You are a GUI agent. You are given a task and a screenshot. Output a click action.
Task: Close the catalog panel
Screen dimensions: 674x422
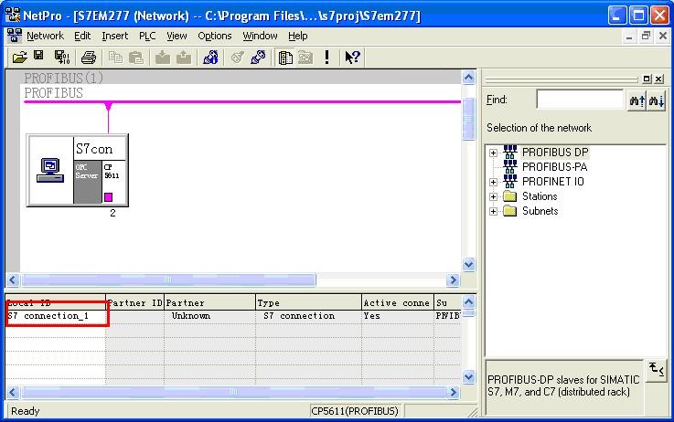(658, 79)
